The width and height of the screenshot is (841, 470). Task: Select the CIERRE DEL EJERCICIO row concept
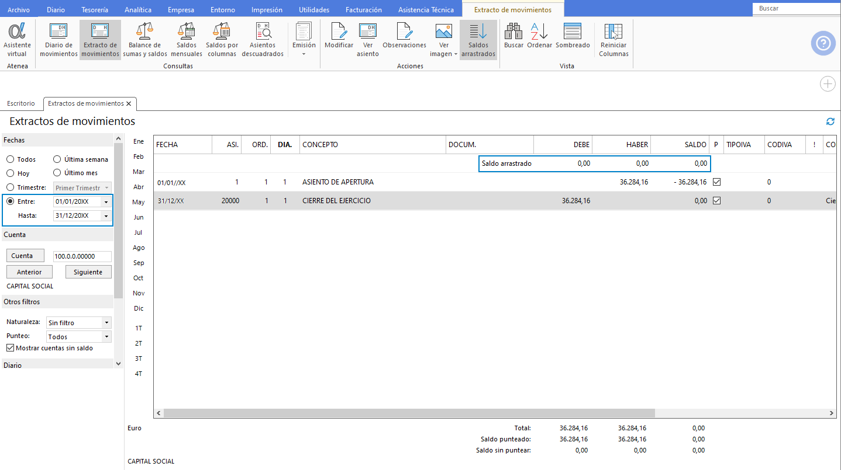coord(337,201)
